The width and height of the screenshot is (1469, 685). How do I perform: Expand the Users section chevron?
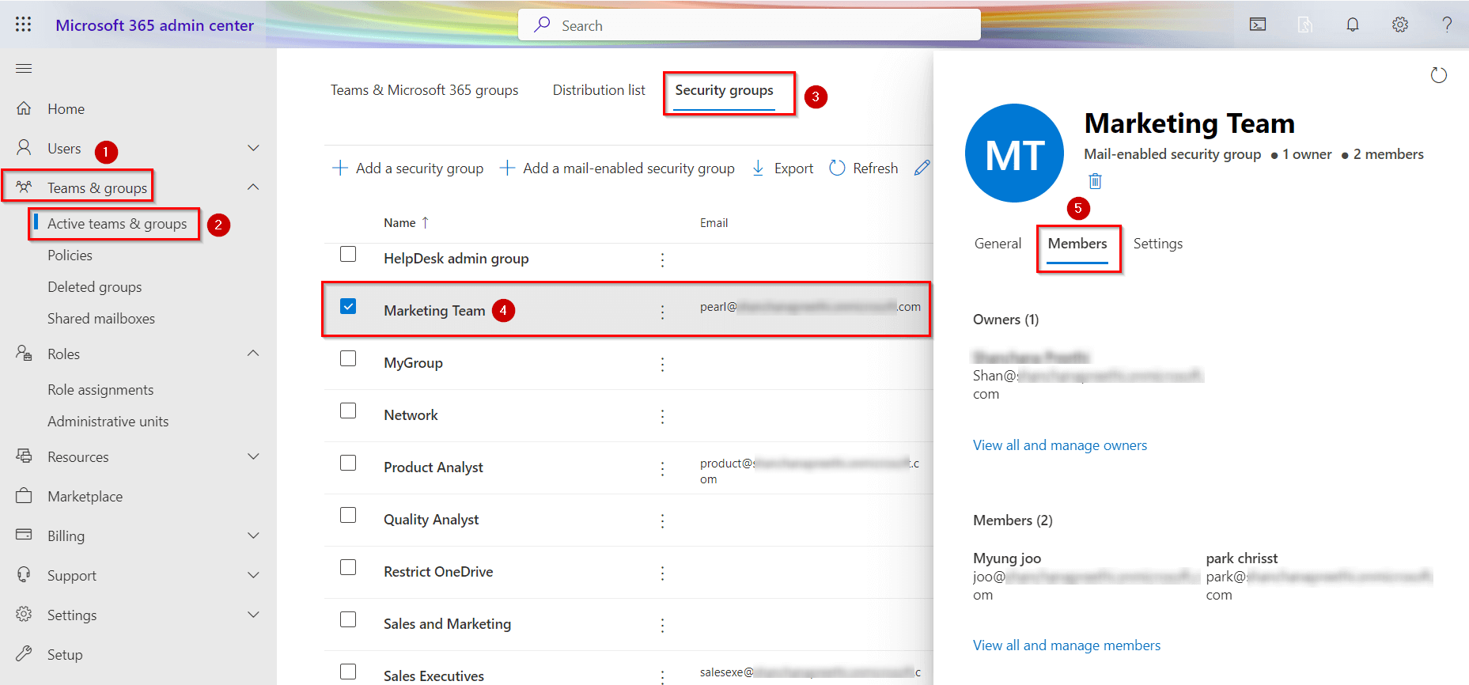point(253,148)
